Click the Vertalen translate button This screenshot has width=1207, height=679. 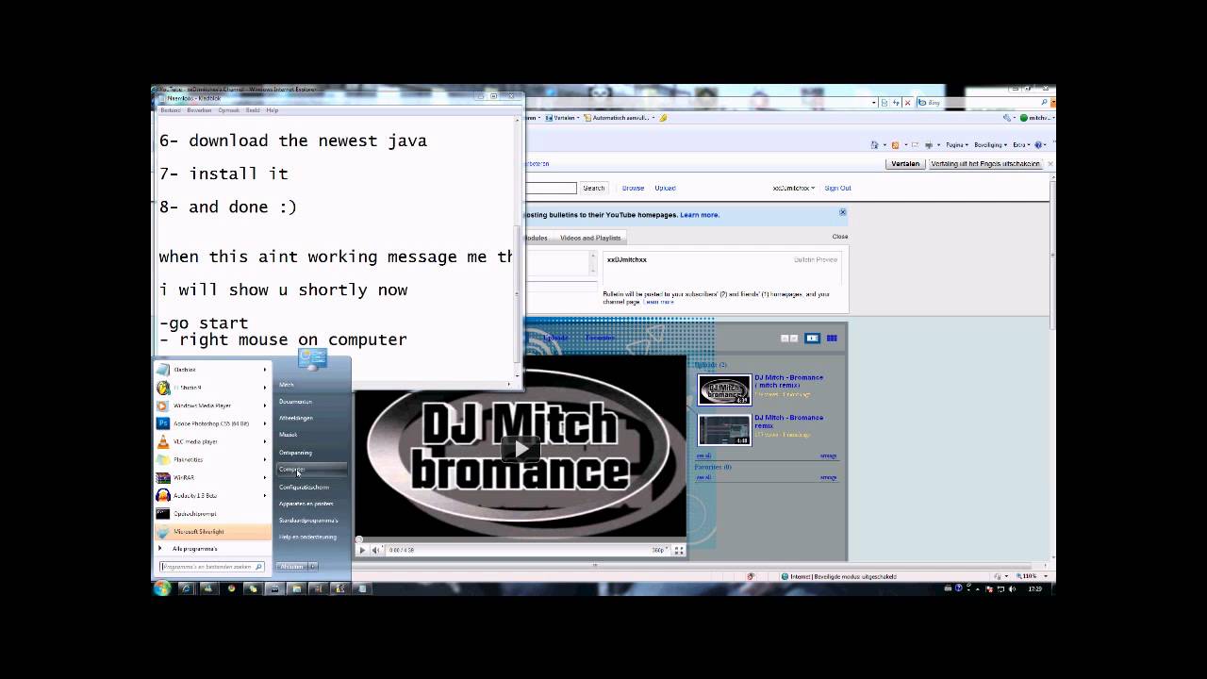(x=905, y=163)
